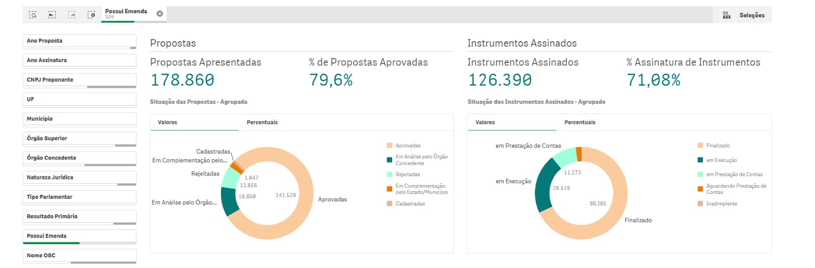
Task: Switch to Percentuais tab in Propostas chart
Action: (x=262, y=123)
